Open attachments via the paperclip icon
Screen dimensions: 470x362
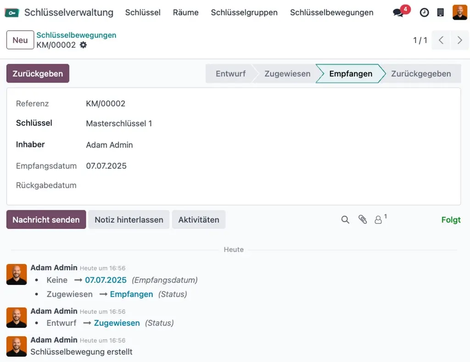(x=363, y=220)
